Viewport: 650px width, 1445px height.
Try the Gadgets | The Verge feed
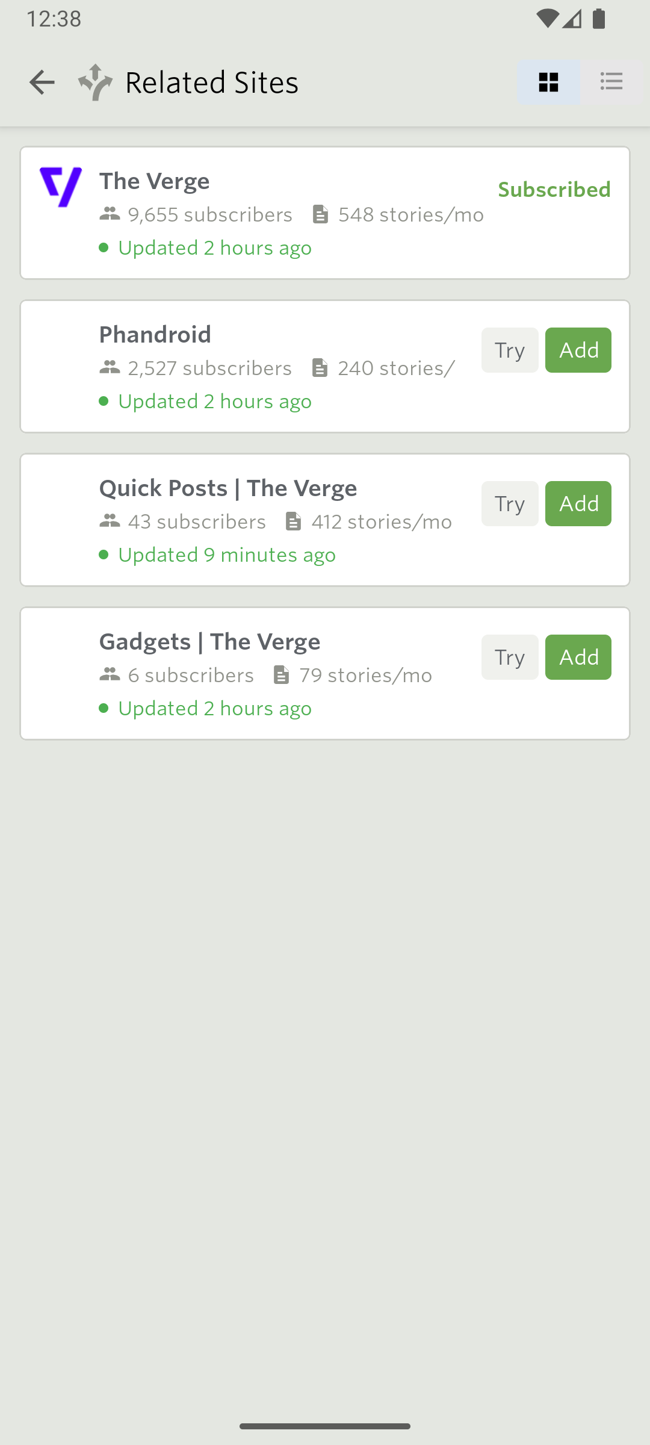click(x=510, y=657)
